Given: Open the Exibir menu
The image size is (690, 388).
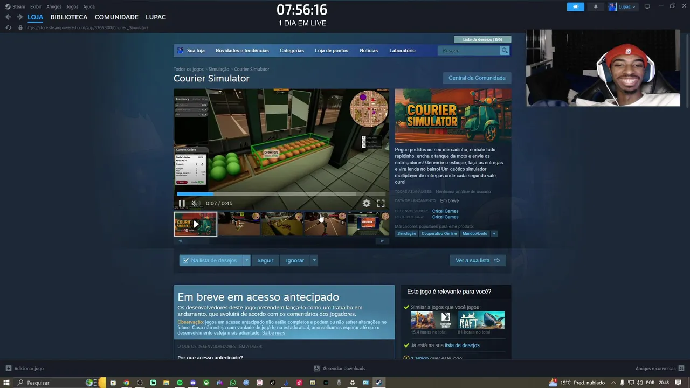Looking at the screenshot, I should 36,6.
